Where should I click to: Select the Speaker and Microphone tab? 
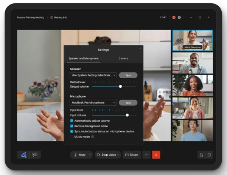(x=83, y=58)
